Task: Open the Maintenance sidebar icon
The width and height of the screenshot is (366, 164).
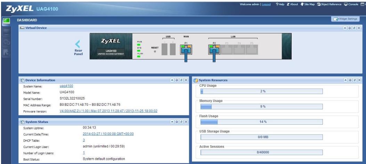Action: 6,53
